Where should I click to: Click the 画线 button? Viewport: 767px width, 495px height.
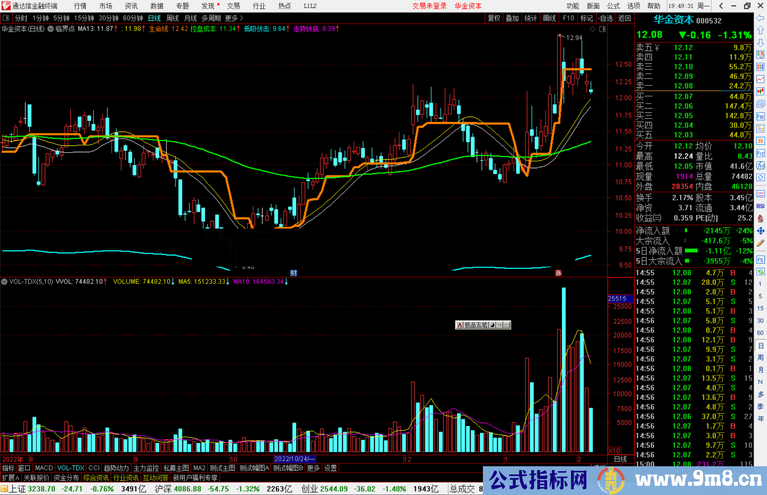(549, 18)
